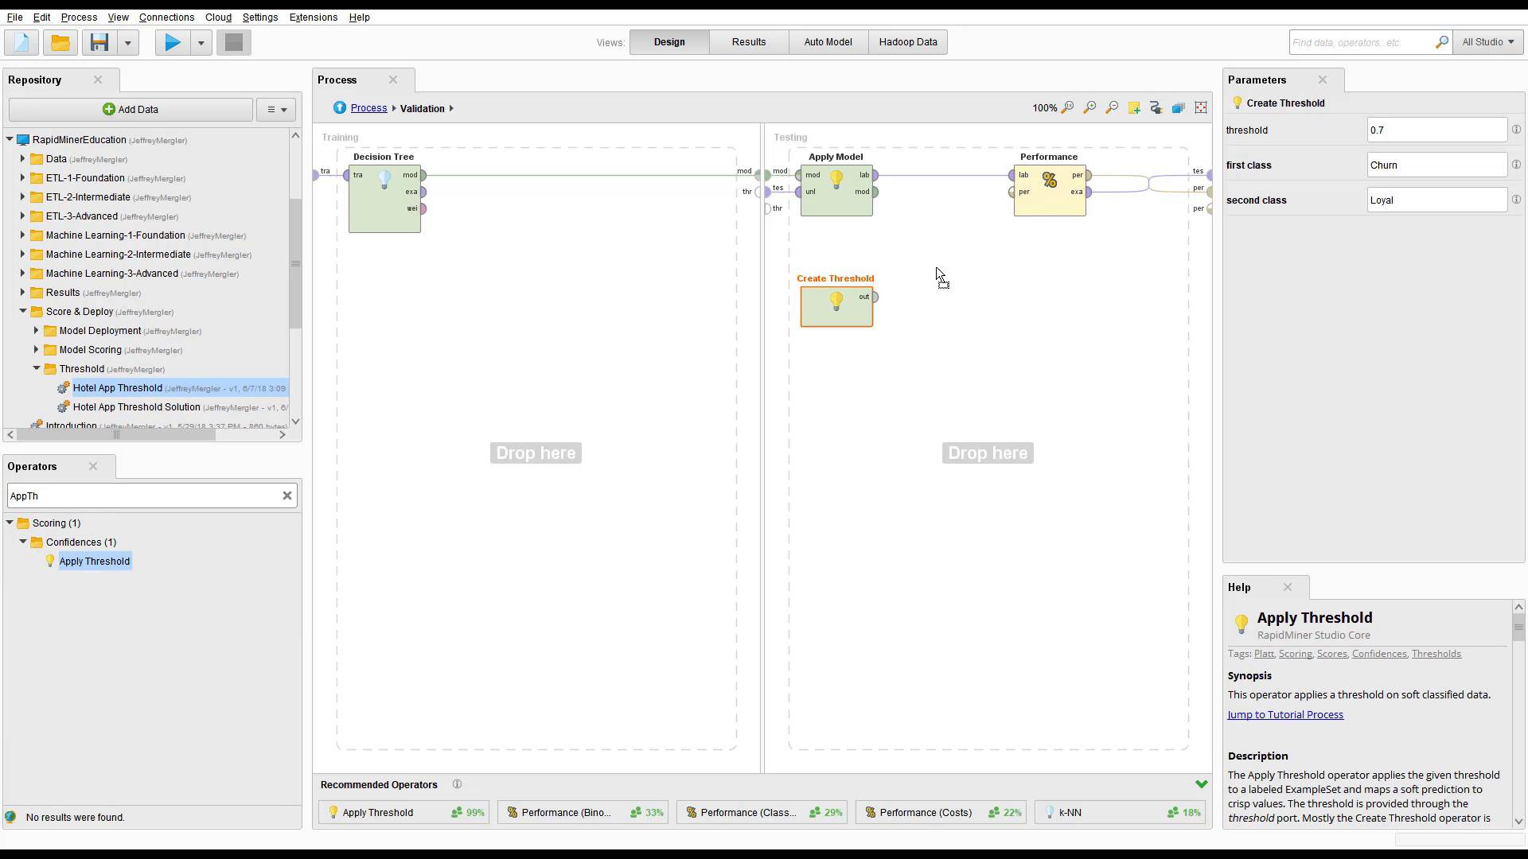
Task: Collapse the Recommended Operators panel
Action: [1201, 784]
